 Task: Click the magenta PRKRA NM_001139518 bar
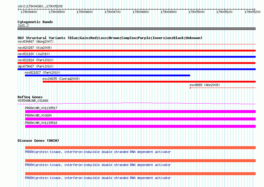140,126
